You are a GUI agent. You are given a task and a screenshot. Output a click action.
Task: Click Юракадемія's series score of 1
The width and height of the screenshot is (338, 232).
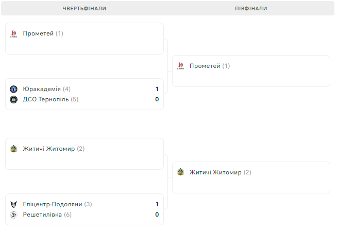click(x=157, y=89)
